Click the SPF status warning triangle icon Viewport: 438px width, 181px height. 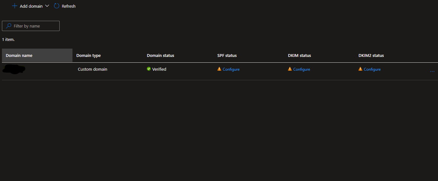[219, 69]
